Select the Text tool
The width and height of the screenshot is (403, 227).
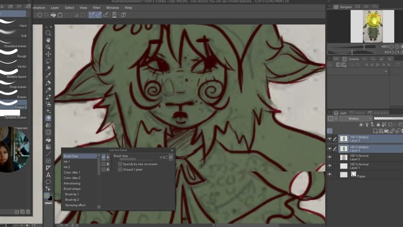coord(48,175)
